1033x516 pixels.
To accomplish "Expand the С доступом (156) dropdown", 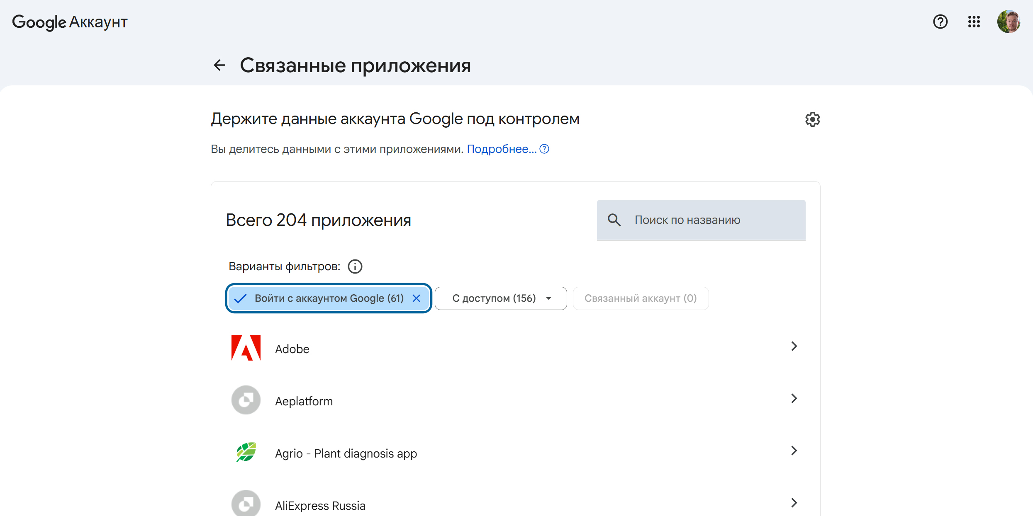I will (501, 298).
